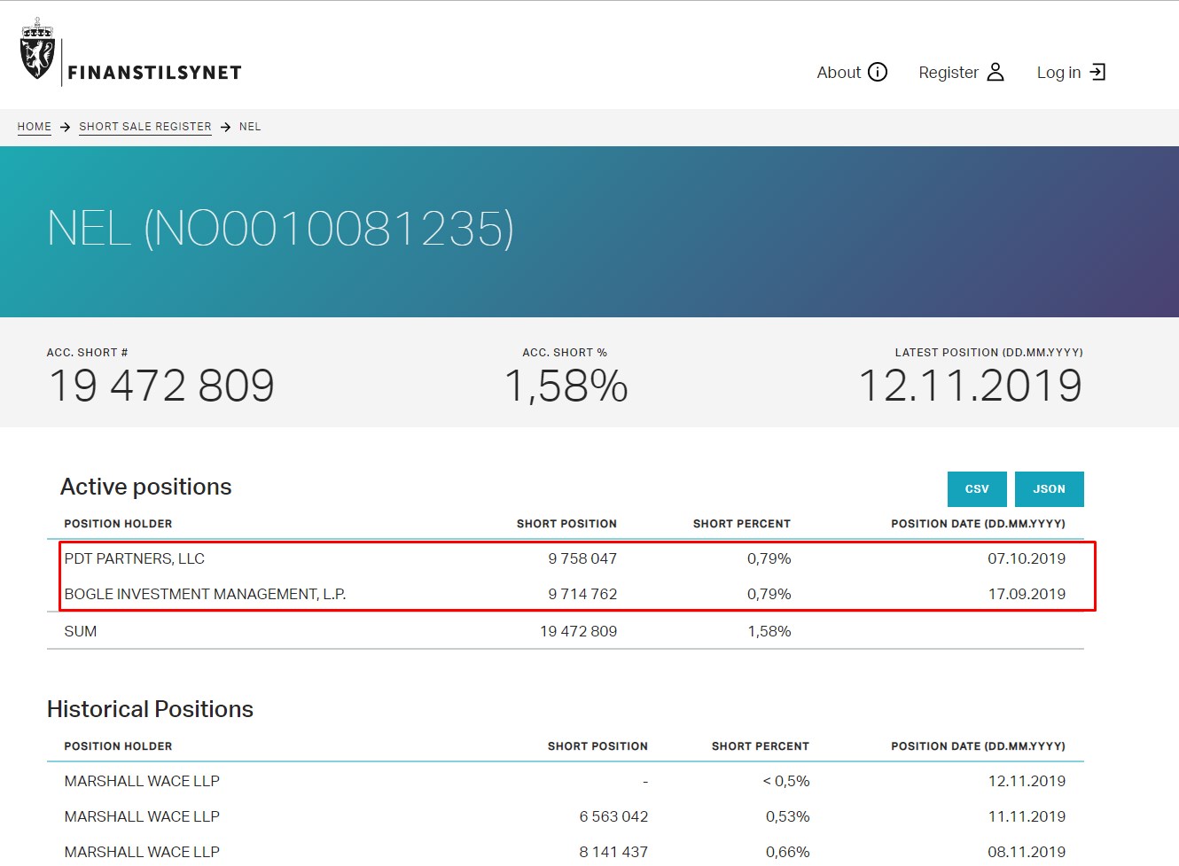This screenshot has height=866, width=1179.
Task: Go to HOME breadcrumb
Action: [35, 127]
